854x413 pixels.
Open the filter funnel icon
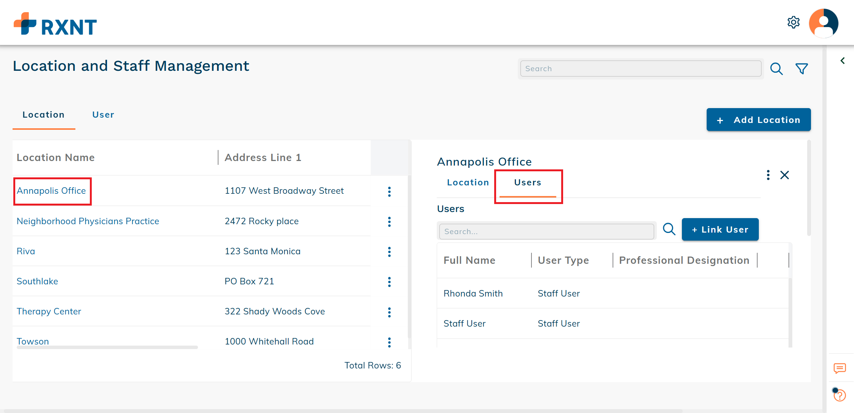[802, 69]
